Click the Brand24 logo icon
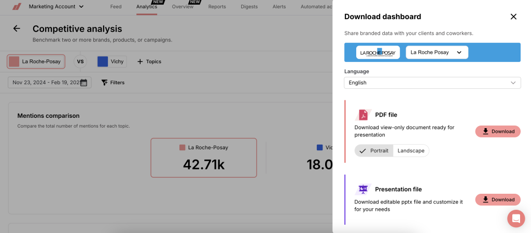This screenshot has width=531, height=233. tap(17, 6)
